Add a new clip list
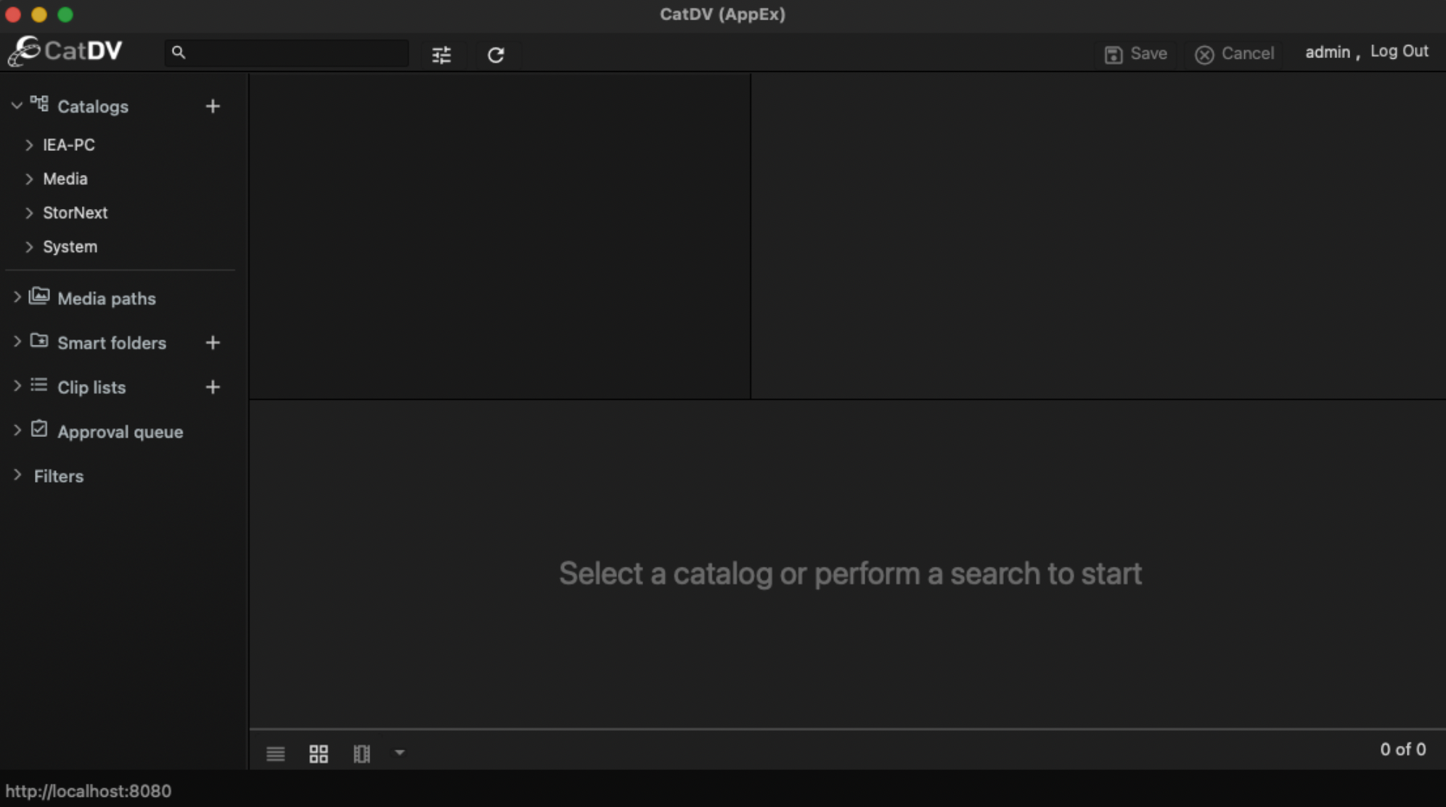Screen dimensions: 1446x807 pyautogui.click(x=213, y=388)
